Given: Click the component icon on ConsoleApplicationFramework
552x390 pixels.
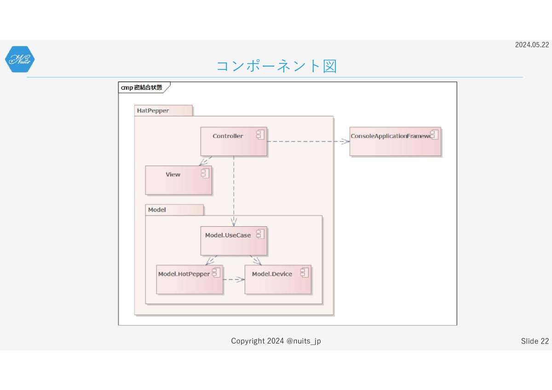Looking at the screenshot, I should [x=434, y=135].
